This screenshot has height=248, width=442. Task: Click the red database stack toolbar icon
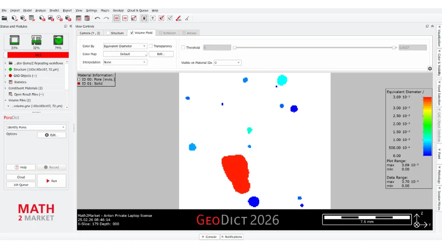[x=87, y=18]
